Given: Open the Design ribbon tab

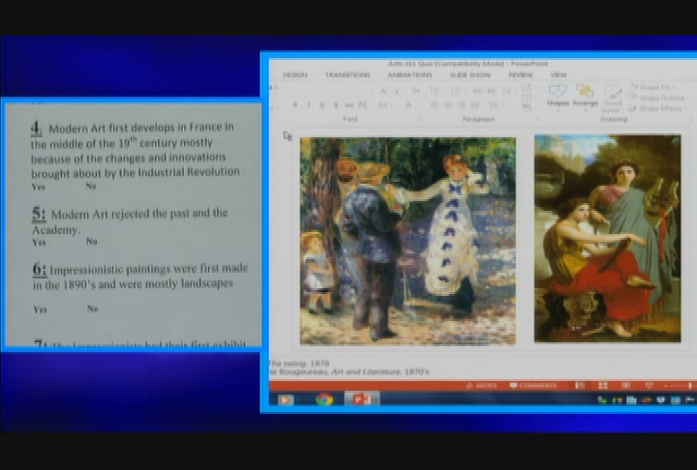Looking at the screenshot, I should pyautogui.click(x=294, y=74).
